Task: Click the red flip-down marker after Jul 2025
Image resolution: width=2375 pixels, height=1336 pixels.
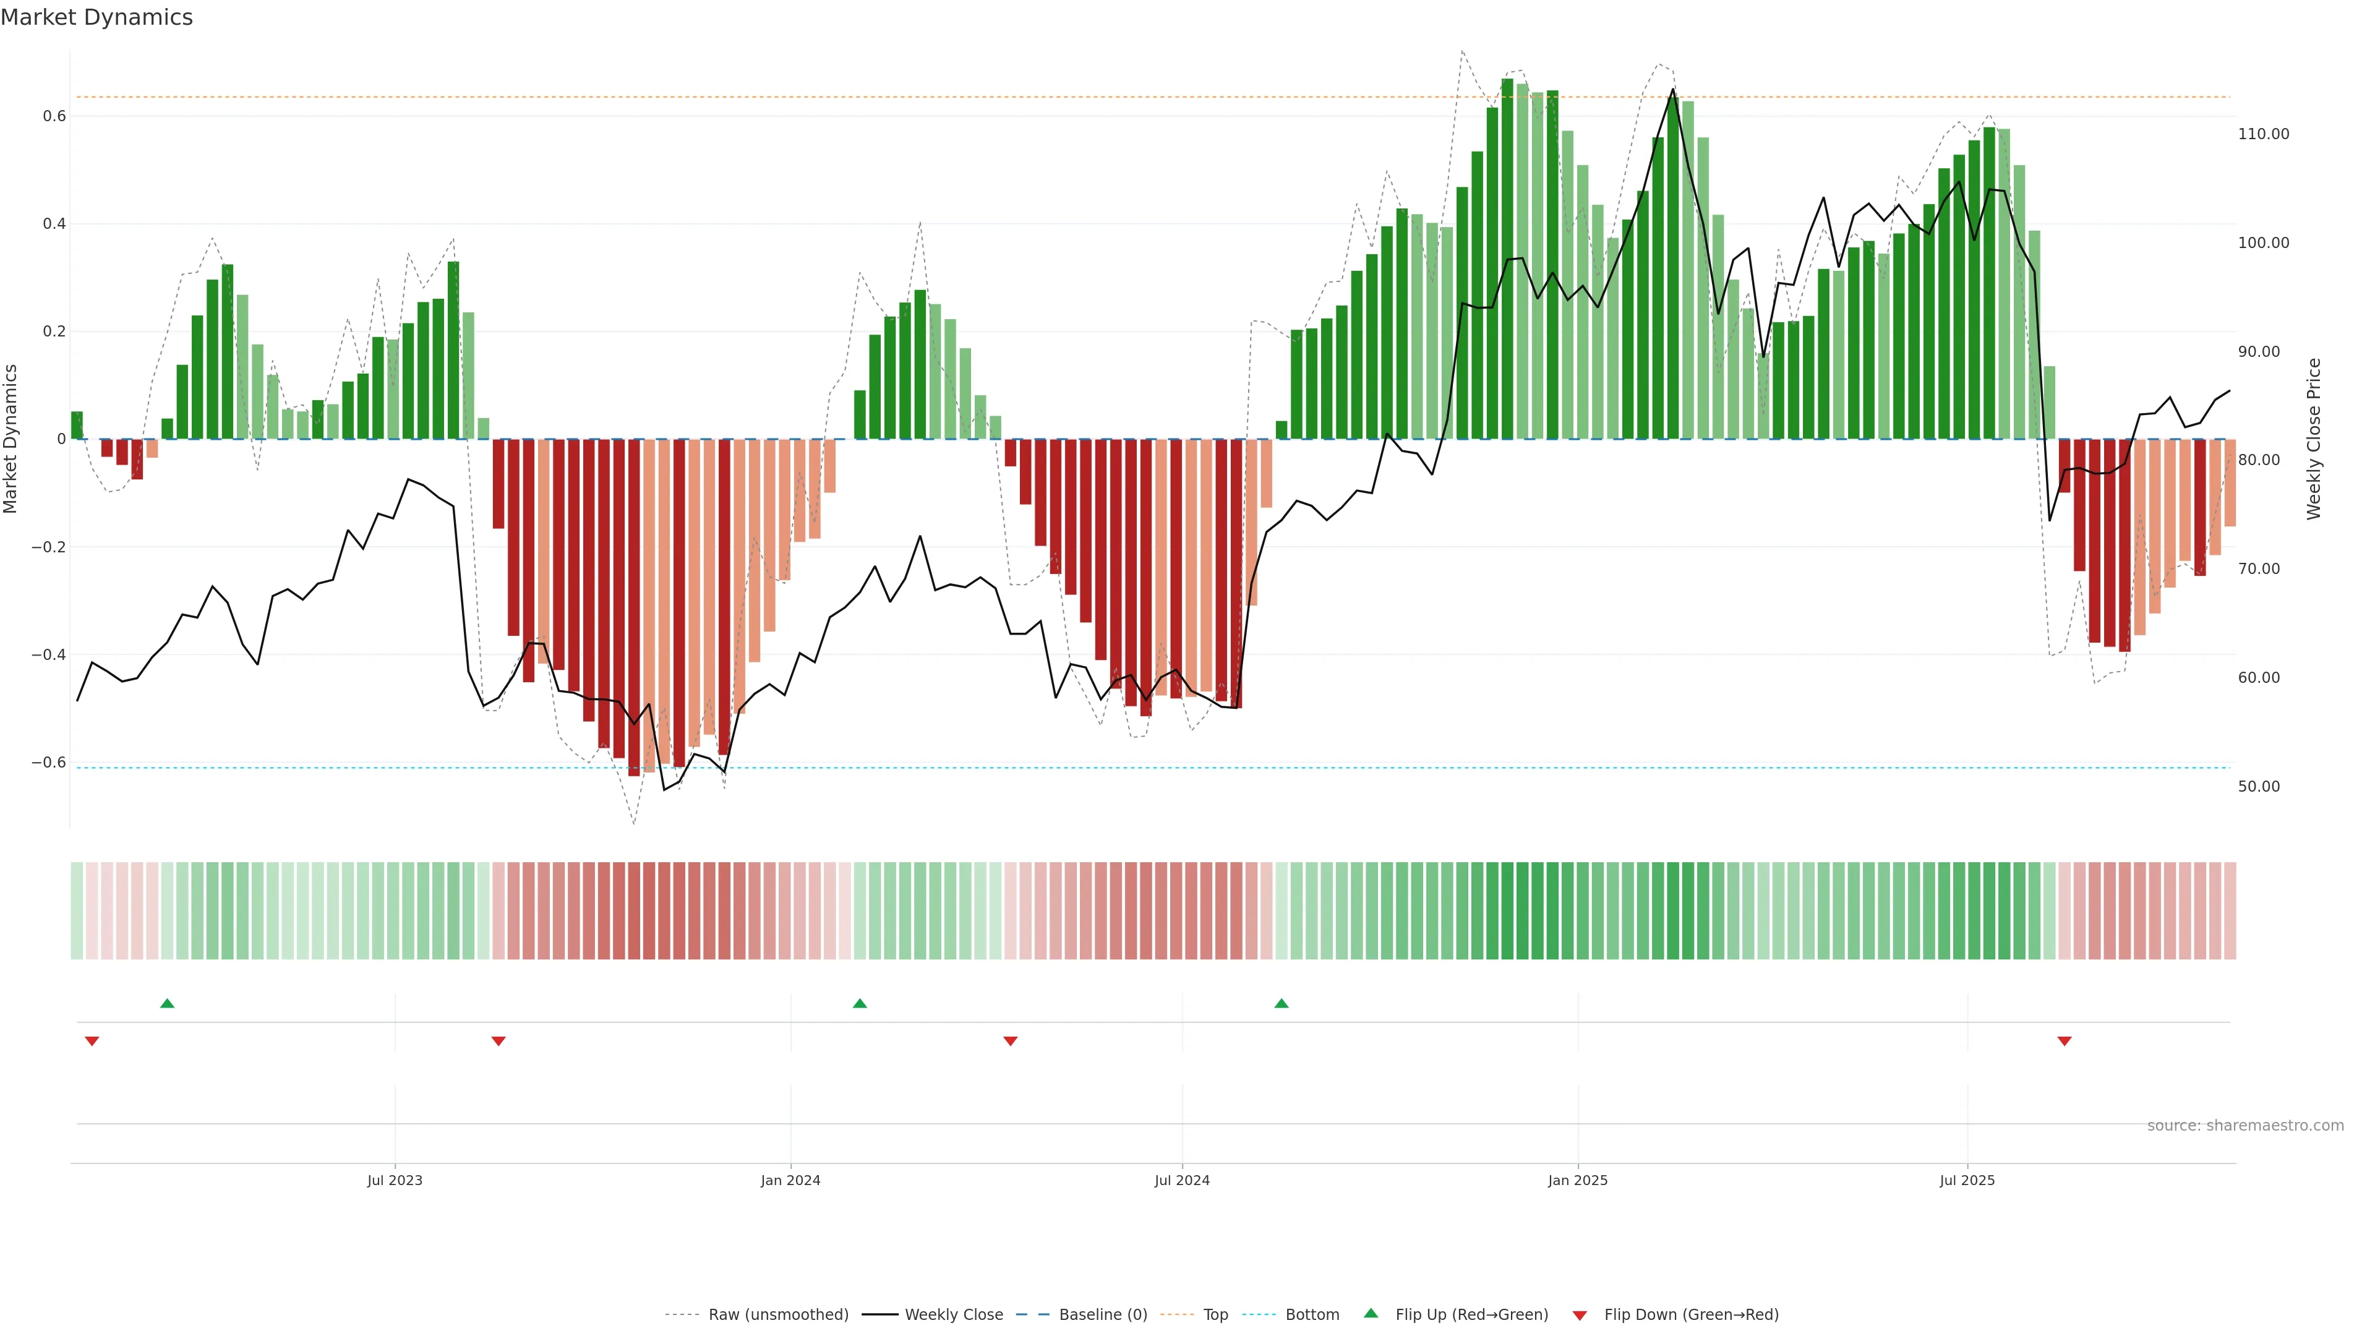Action: coord(2065,1041)
